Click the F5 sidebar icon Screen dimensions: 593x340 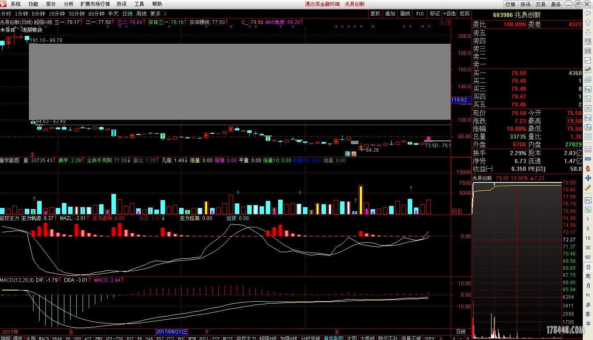pos(588,200)
